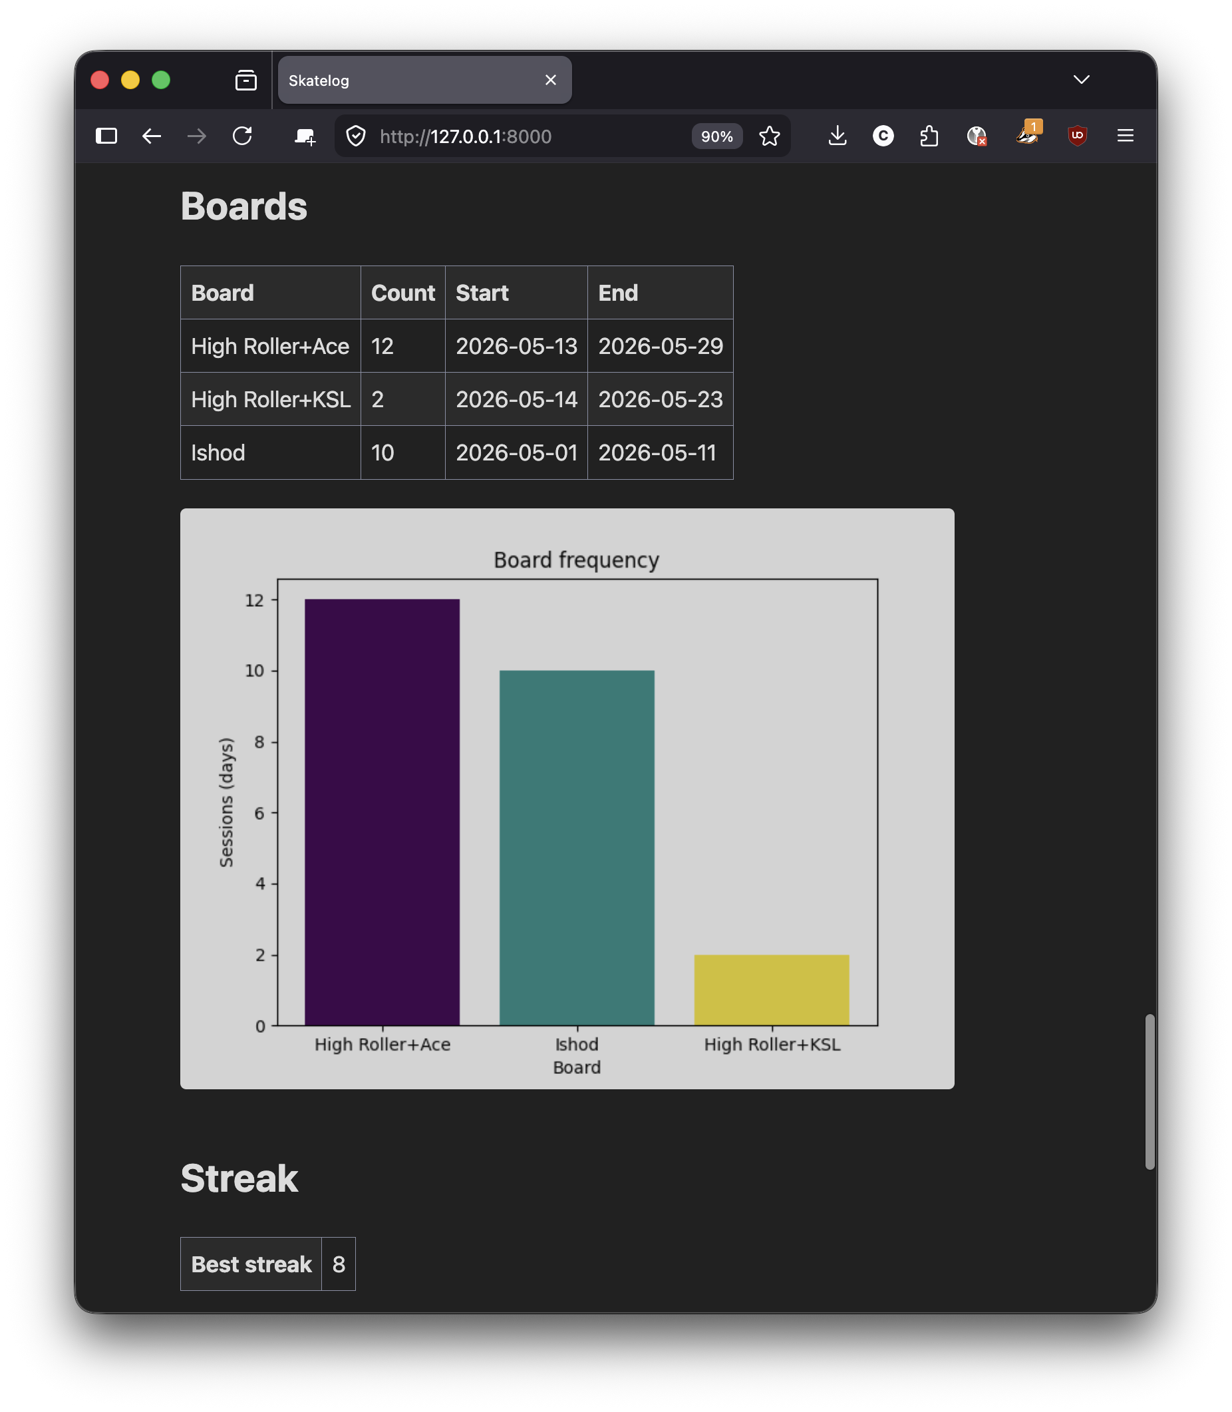Viewport: 1232px width, 1412px height.
Task: Click the High Roller+KSL x-axis label
Action: (x=772, y=1044)
